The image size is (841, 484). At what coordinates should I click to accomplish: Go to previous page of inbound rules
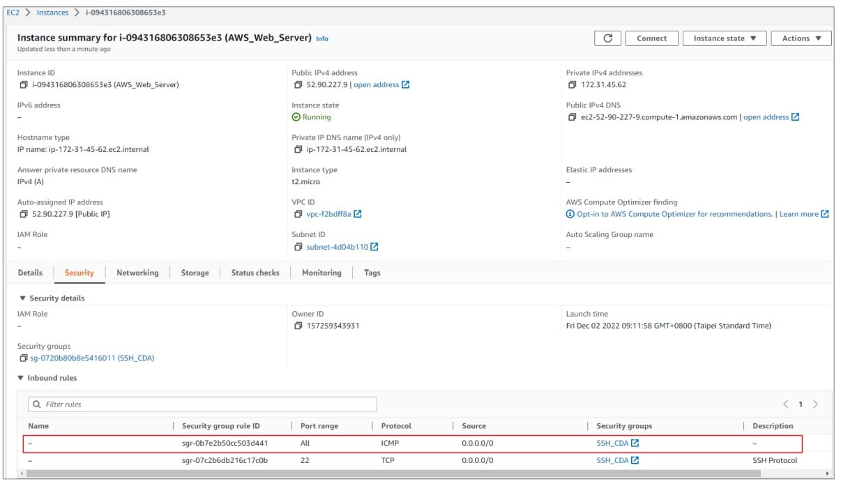point(785,404)
